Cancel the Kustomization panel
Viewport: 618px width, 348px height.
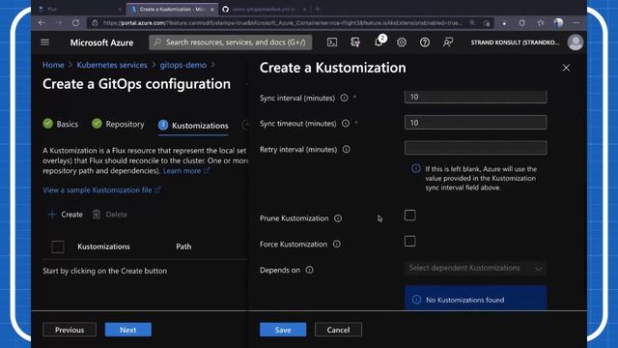coord(338,330)
